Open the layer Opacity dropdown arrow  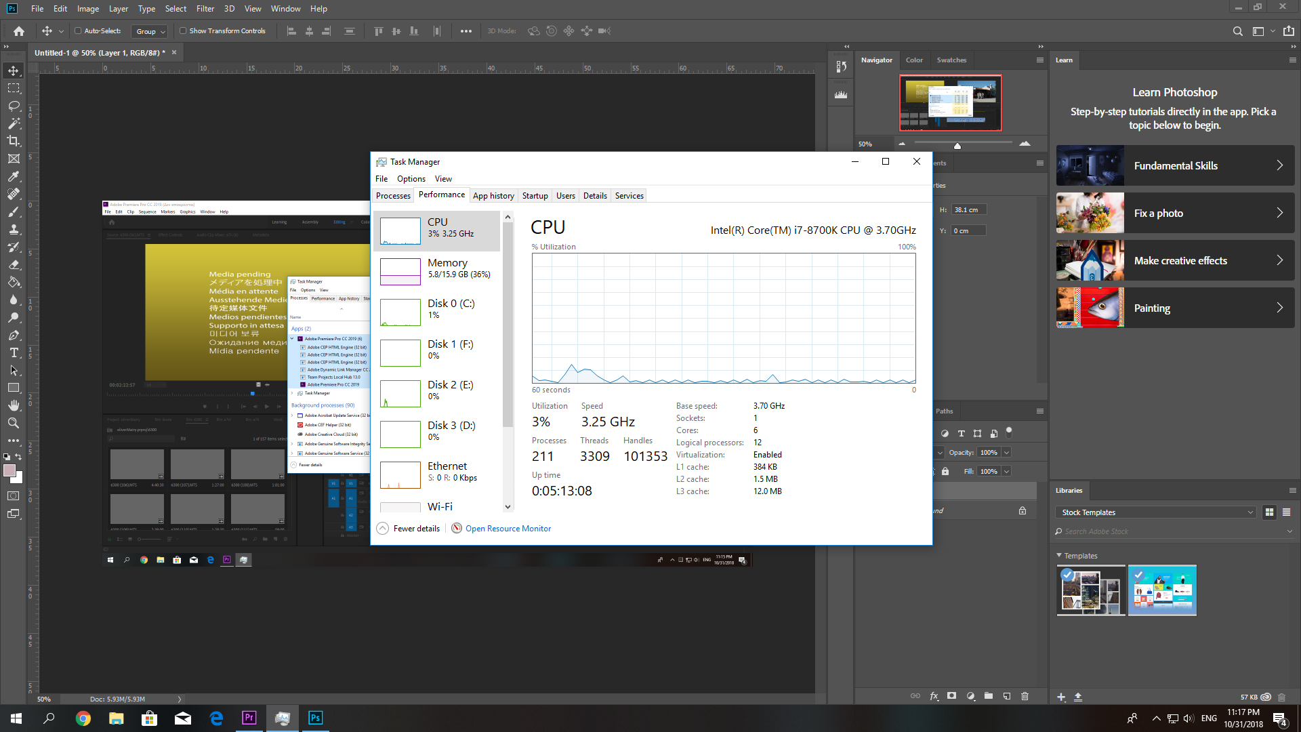point(1006,452)
